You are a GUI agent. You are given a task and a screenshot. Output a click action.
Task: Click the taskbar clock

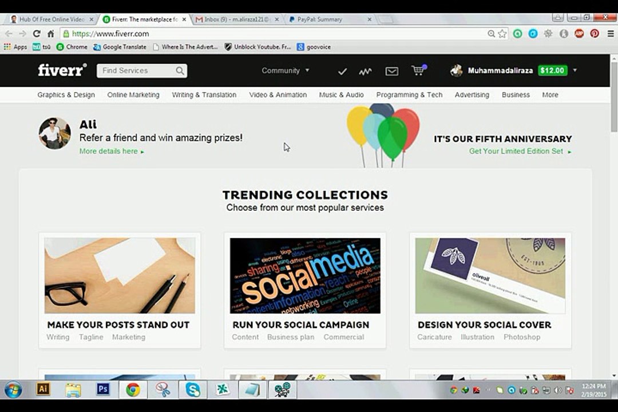pyautogui.click(x=593, y=390)
